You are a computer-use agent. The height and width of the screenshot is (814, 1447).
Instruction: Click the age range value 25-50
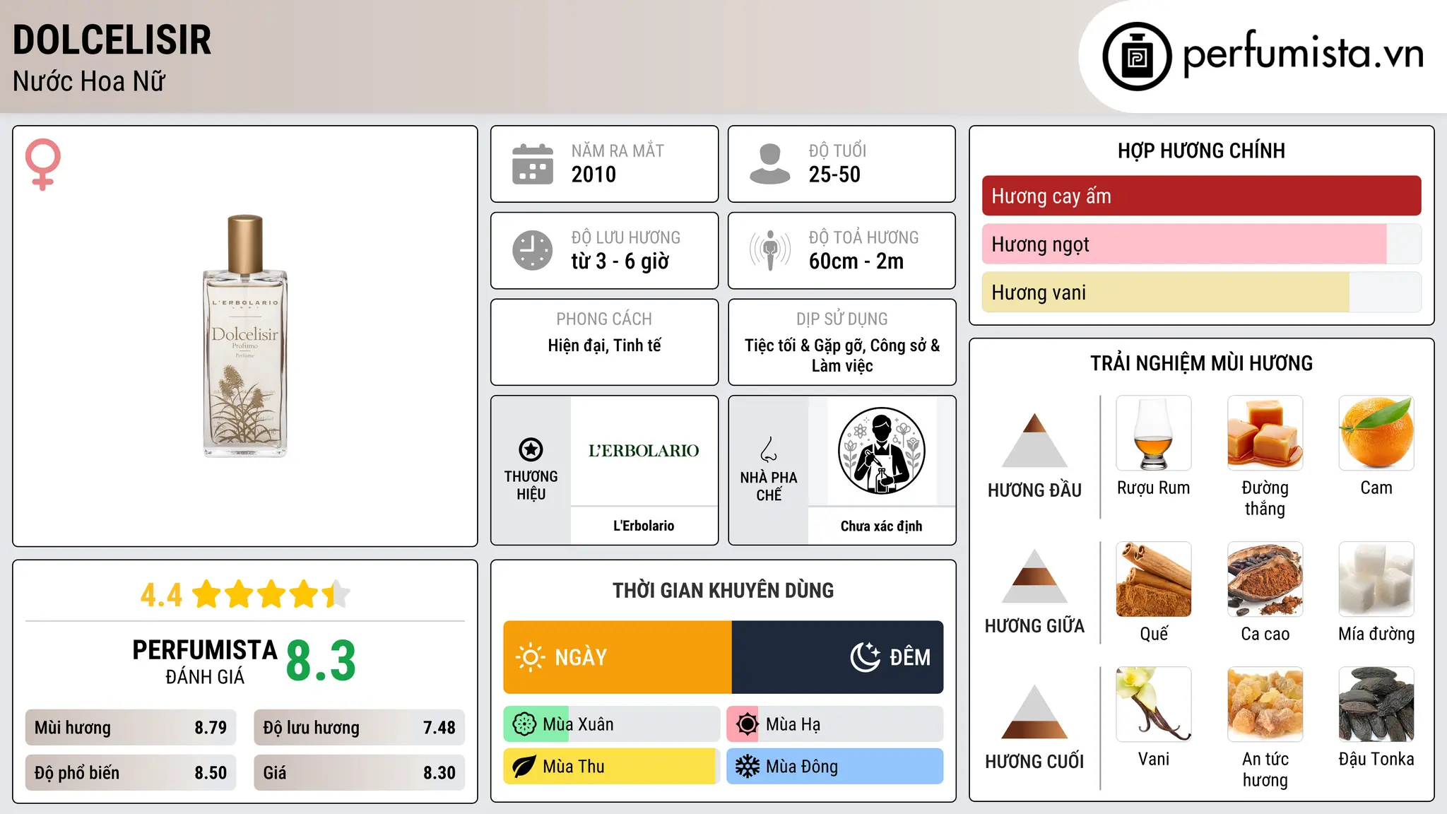pyautogui.click(x=834, y=175)
